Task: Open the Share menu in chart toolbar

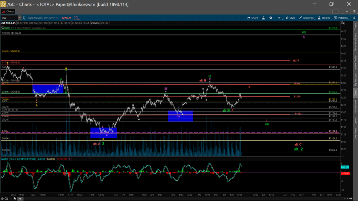Action: 253,18
